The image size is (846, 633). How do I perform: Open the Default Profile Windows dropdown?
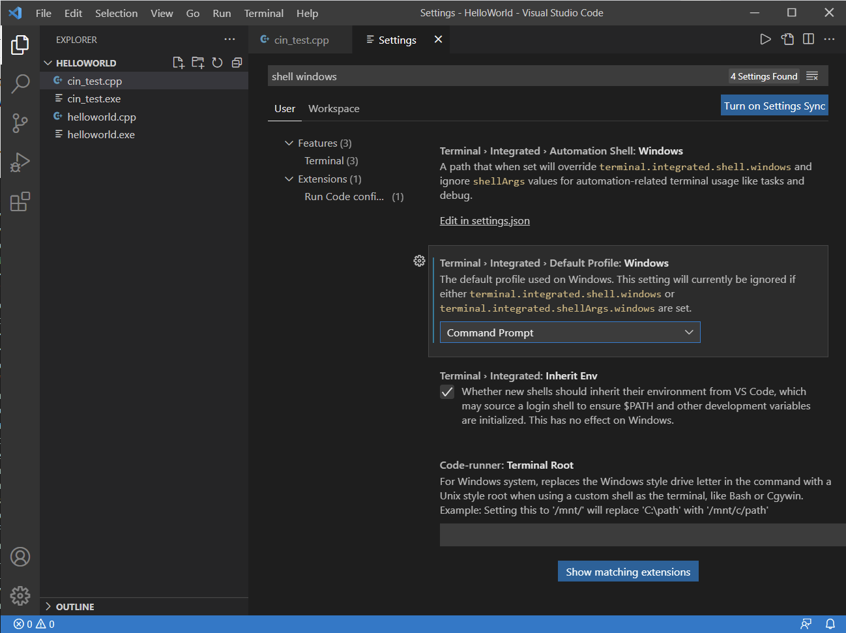tap(570, 332)
